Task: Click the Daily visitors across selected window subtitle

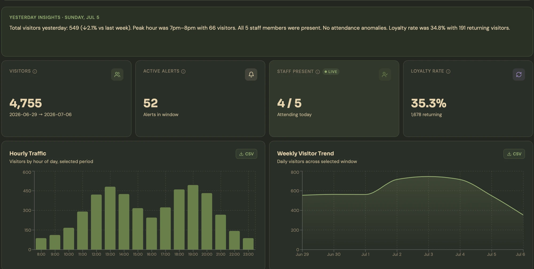Action: (x=317, y=162)
